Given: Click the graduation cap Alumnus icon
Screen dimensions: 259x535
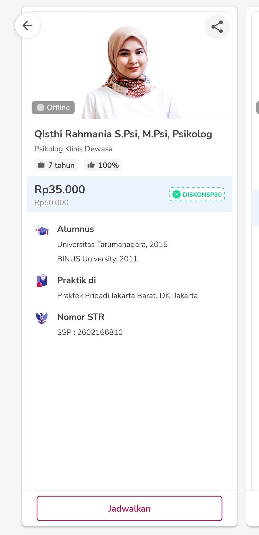Looking at the screenshot, I should coord(42,230).
